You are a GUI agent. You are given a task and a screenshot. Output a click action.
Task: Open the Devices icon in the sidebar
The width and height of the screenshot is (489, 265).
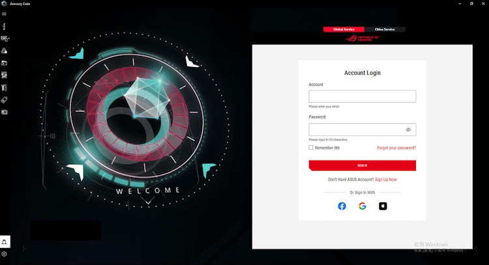tap(5, 38)
